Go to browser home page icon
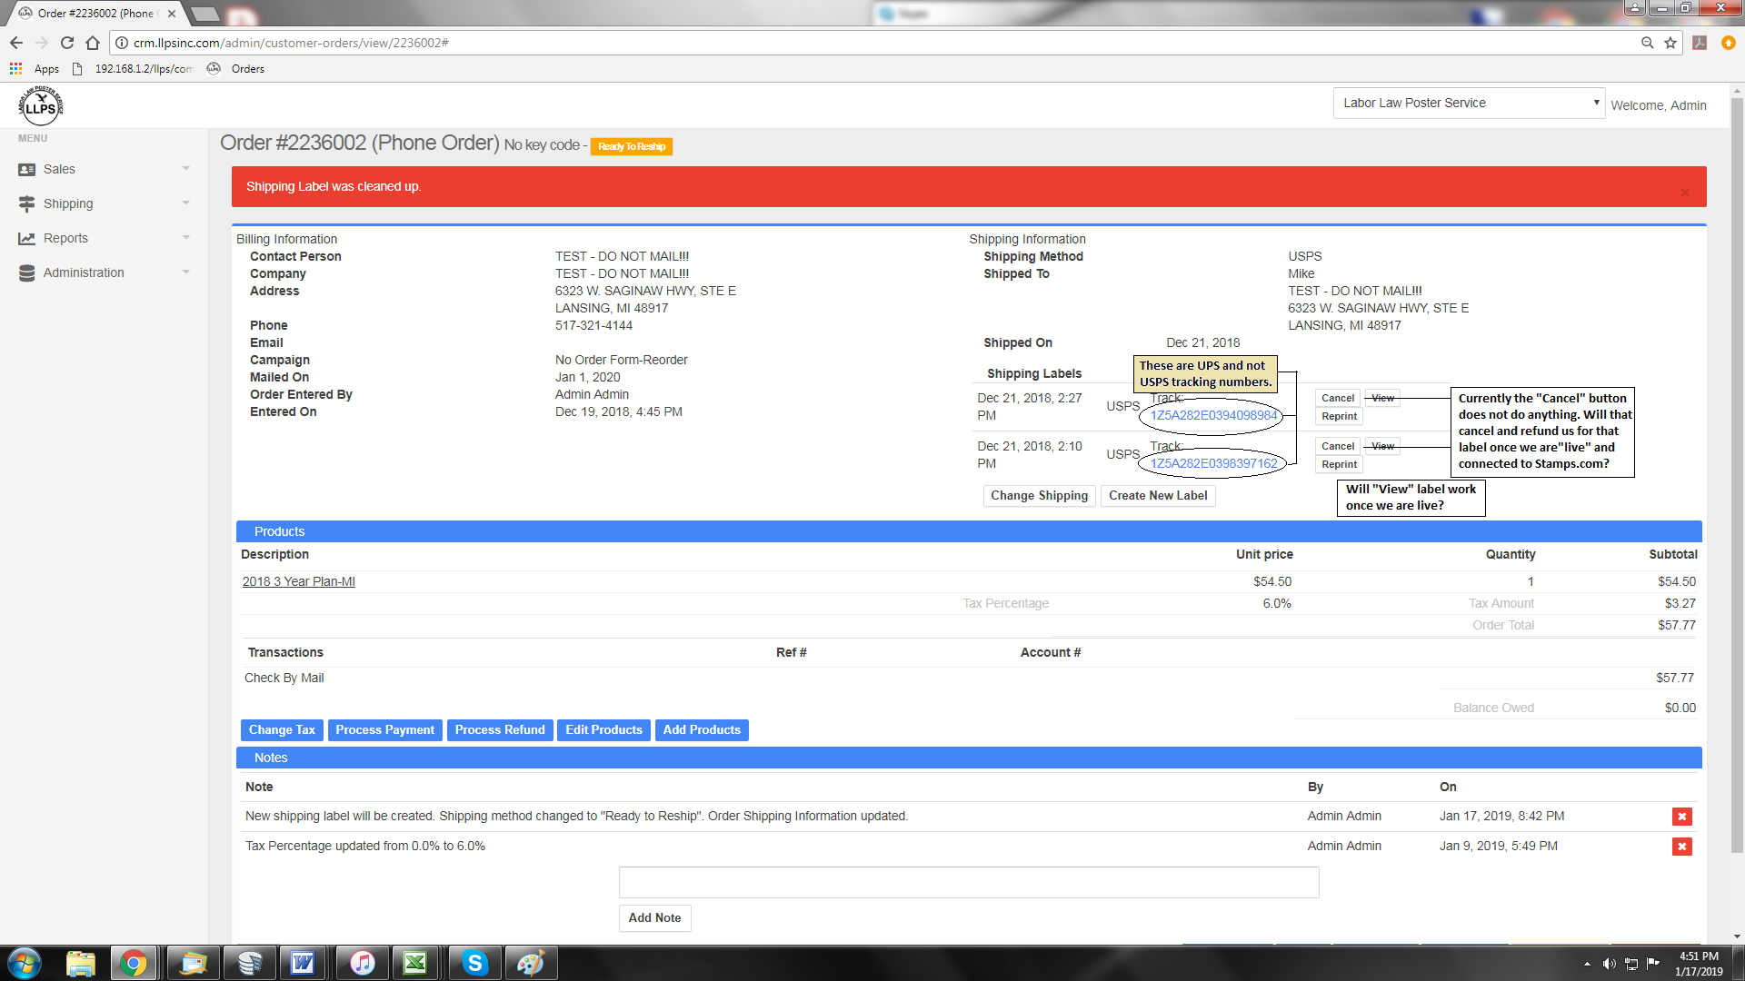The image size is (1745, 981). [93, 43]
